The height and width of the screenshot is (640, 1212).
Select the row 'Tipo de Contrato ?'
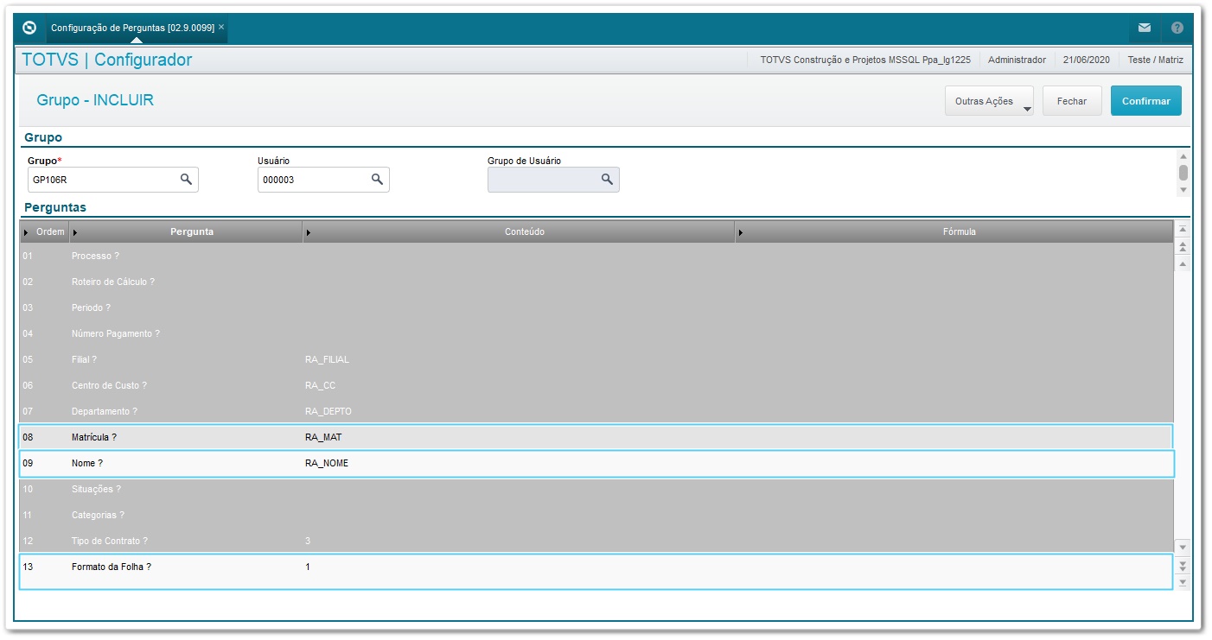596,541
